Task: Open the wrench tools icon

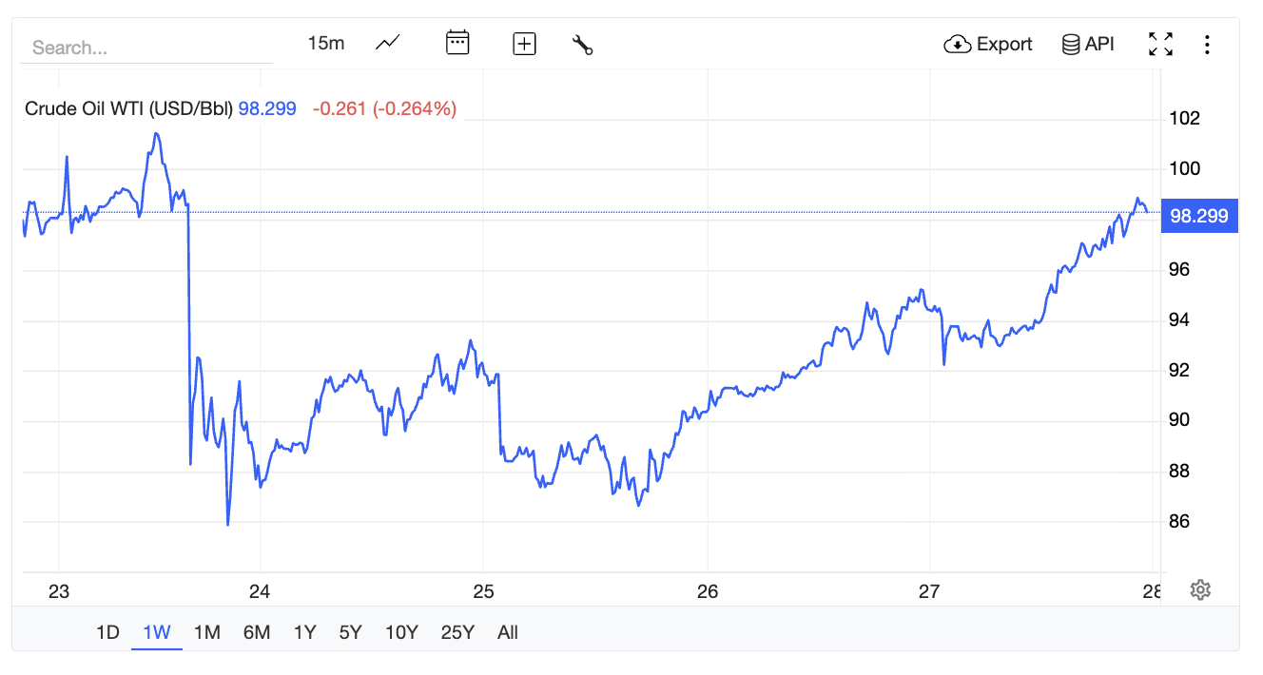Action: click(583, 45)
